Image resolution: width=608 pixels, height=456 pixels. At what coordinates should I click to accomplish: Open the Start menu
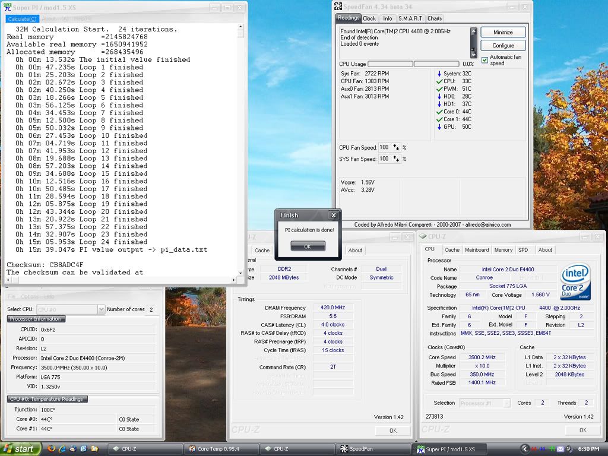click(21, 449)
